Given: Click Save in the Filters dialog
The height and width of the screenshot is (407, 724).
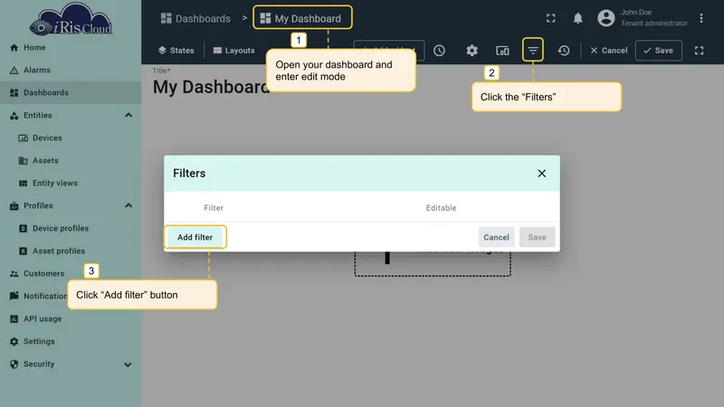Looking at the screenshot, I should 537,237.
